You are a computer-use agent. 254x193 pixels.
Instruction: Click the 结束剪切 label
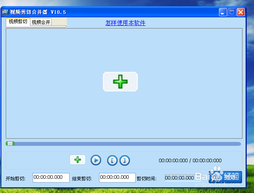coord(82,179)
